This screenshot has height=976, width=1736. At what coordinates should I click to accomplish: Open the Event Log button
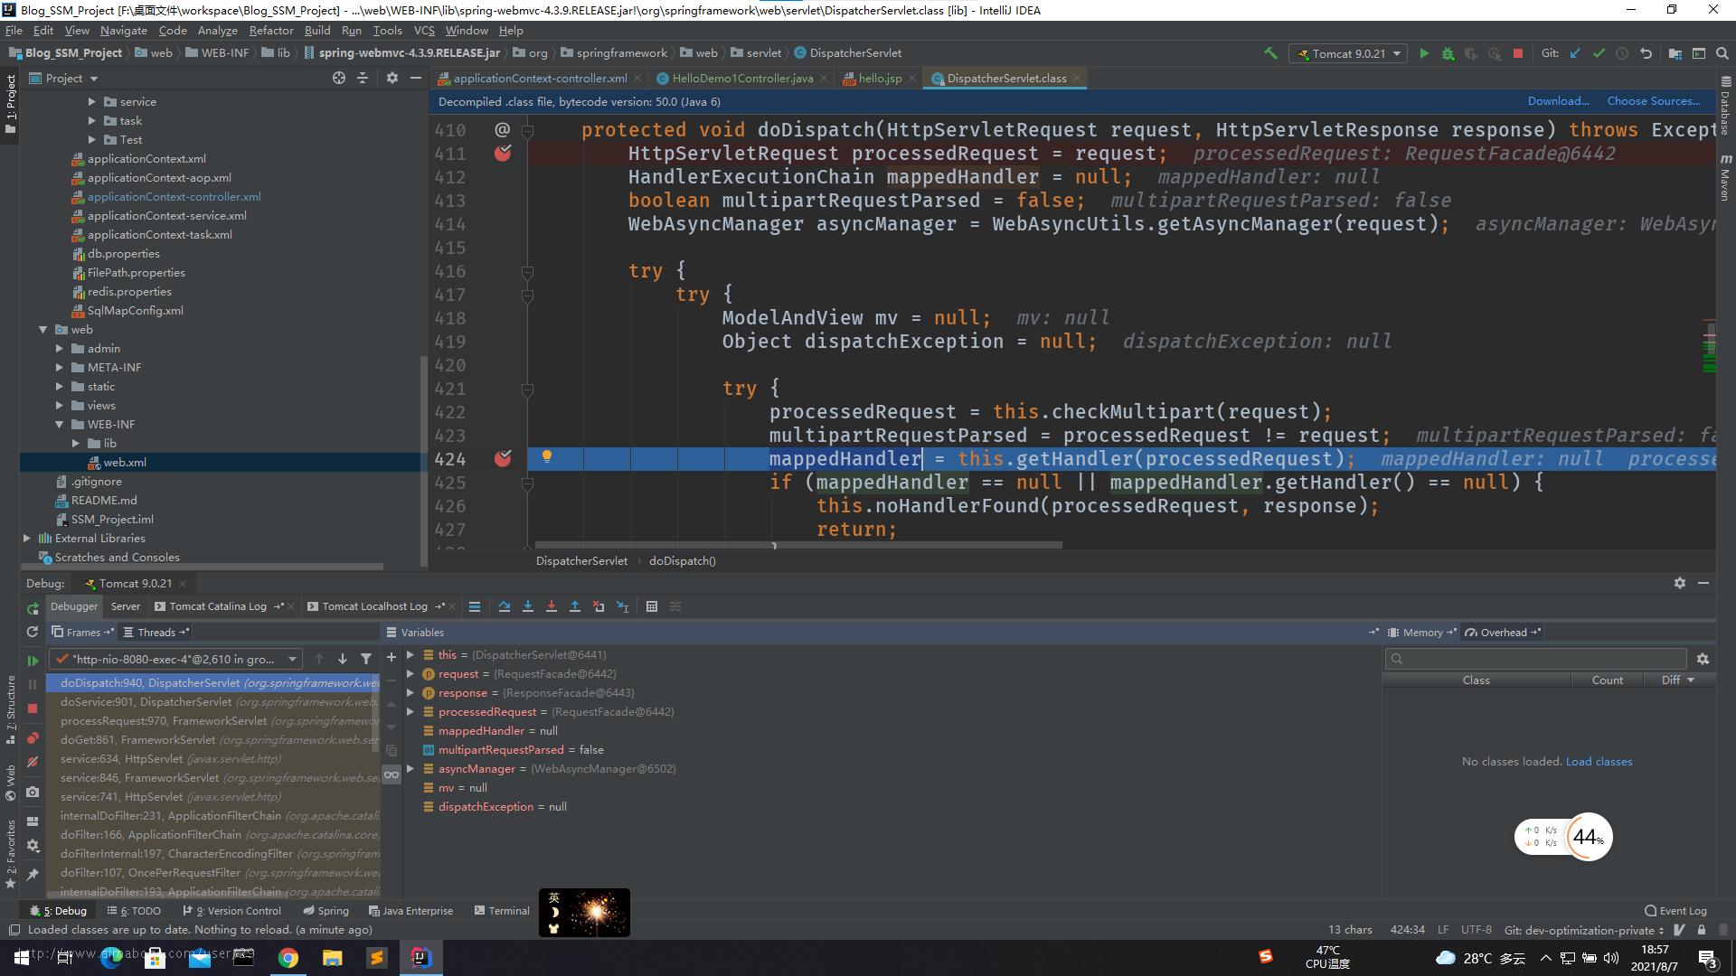(x=1675, y=911)
